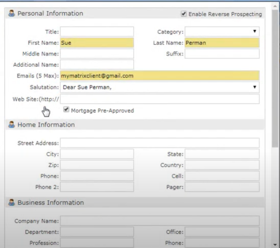Viewport: 280px width, 248px height.
Task: Expand the Salutation dropdown
Action: [160, 87]
